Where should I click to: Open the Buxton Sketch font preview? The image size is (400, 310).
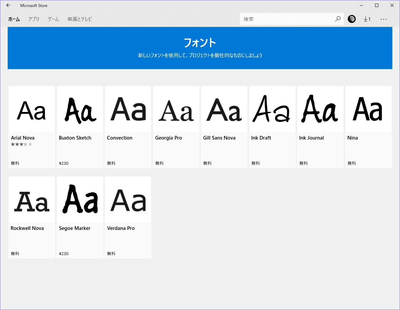80,109
